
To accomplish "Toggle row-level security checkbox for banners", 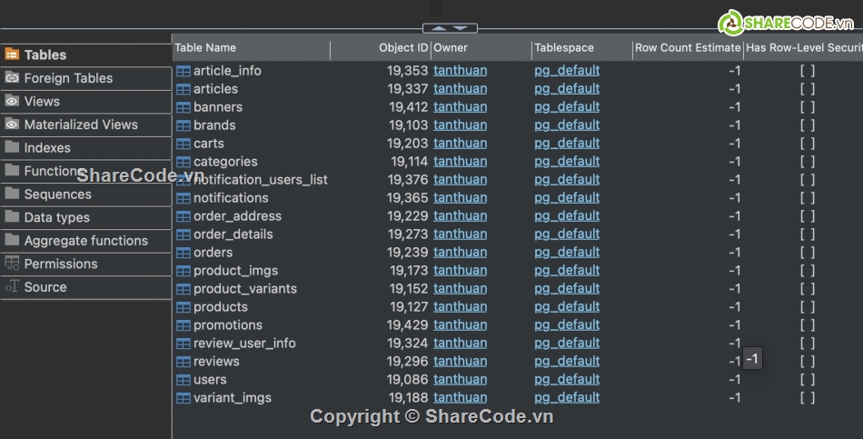I will tap(808, 107).
